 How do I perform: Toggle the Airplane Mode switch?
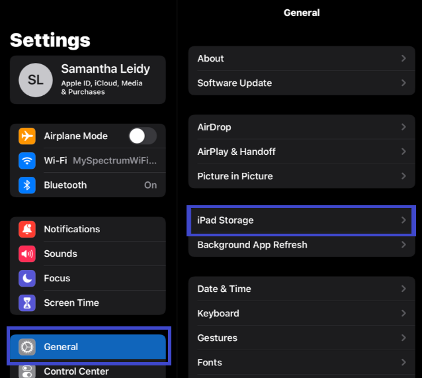pos(143,136)
